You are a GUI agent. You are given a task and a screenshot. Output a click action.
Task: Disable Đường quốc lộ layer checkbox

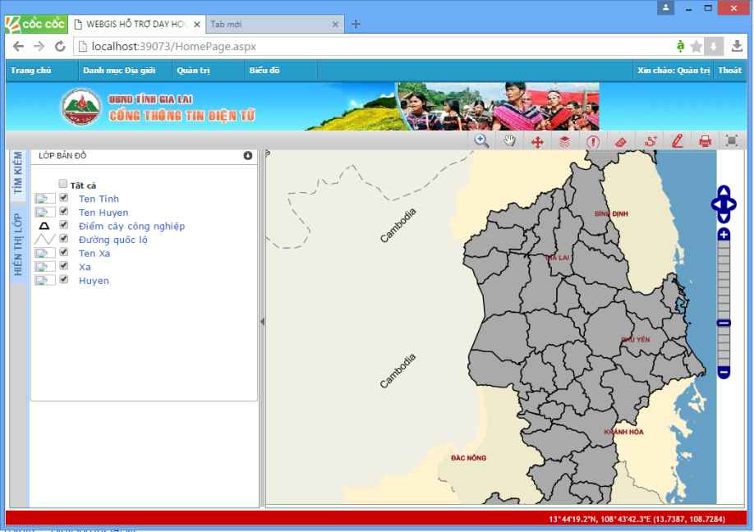click(x=63, y=238)
